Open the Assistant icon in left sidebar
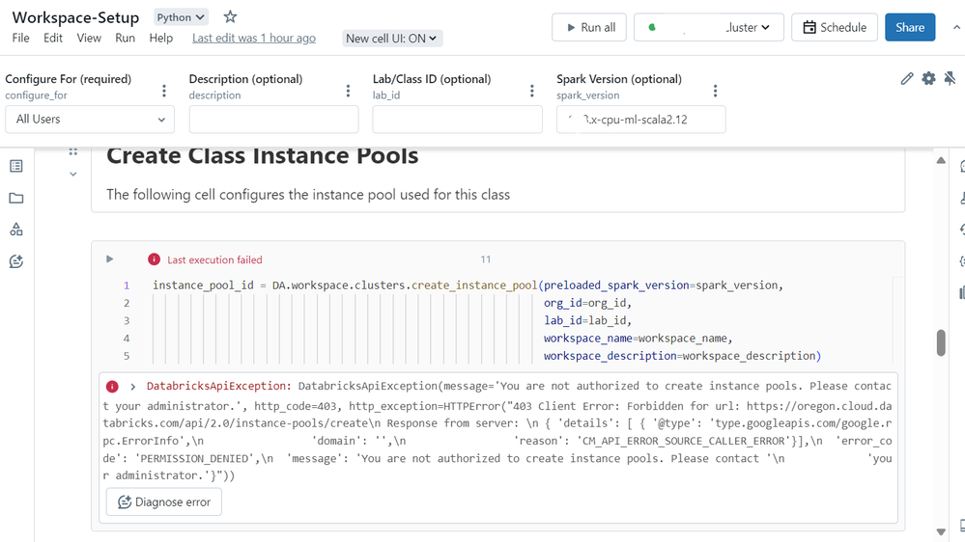 [x=16, y=261]
